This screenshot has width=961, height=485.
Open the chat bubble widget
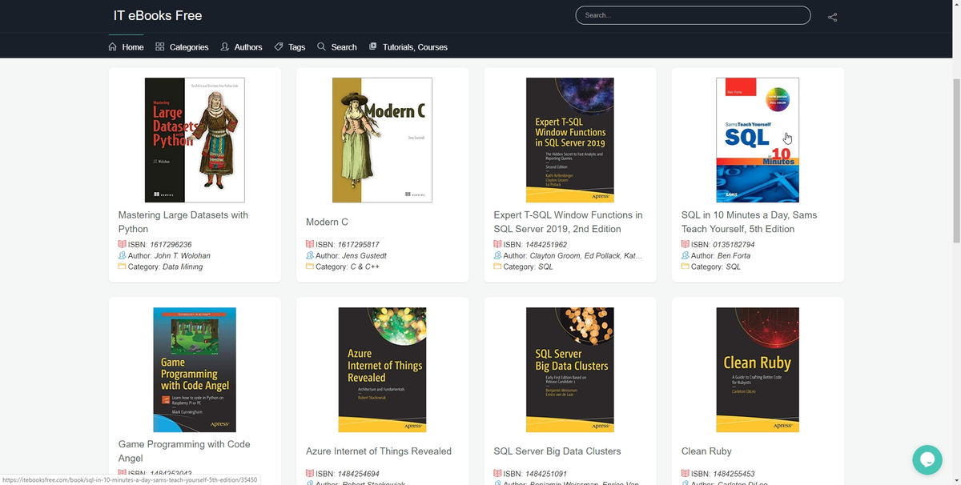pos(927,459)
